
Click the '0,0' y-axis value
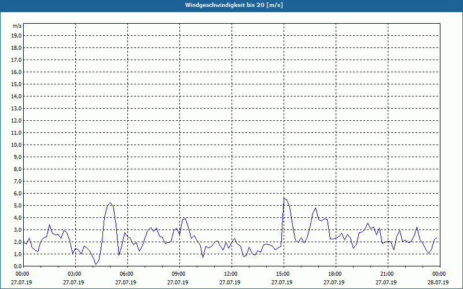pyautogui.click(x=17, y=266)
